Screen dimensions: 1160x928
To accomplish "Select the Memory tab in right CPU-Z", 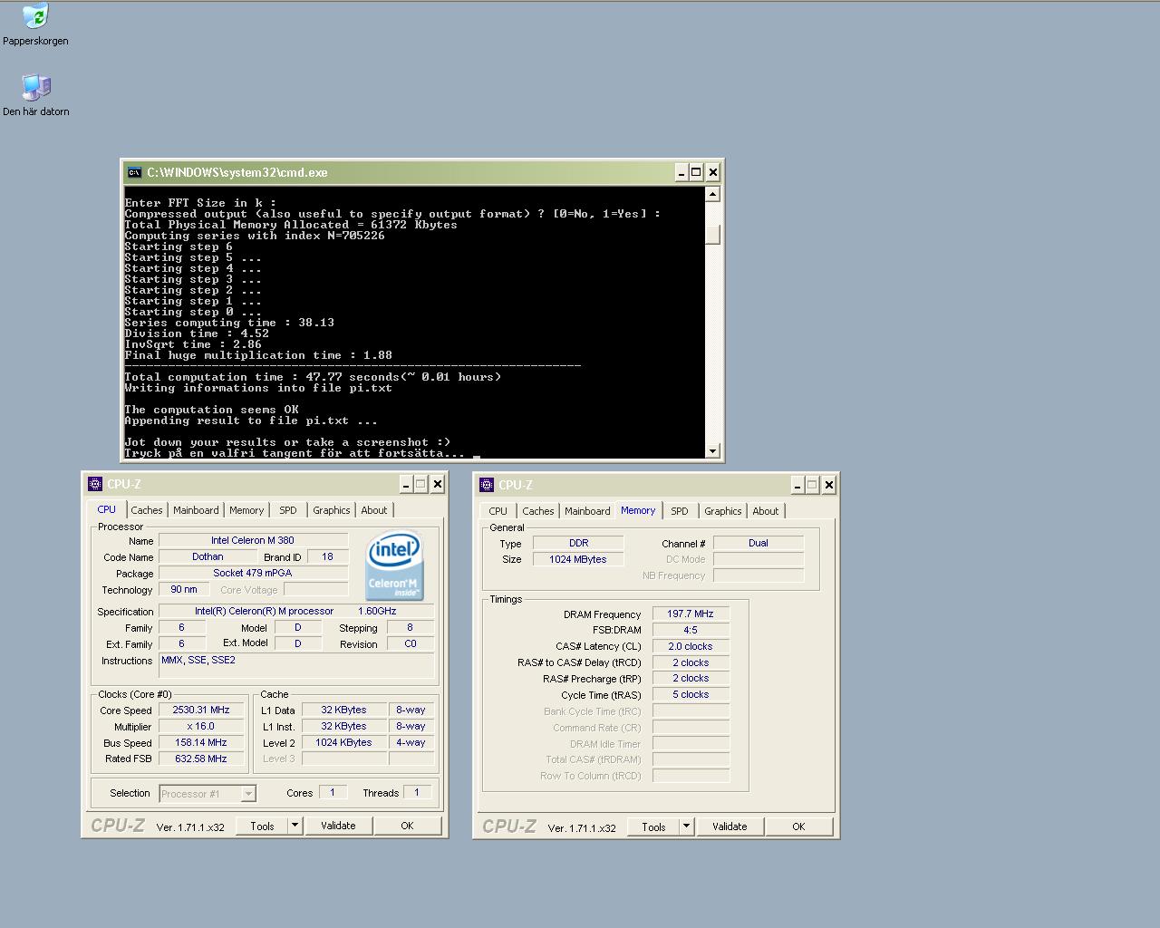I will 638,510.
